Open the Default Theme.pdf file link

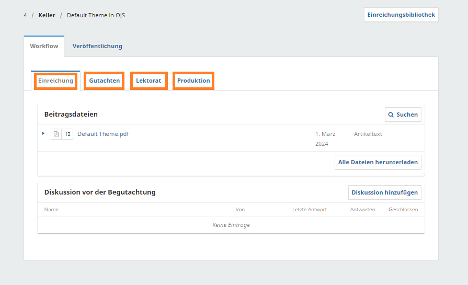(x=103, y=134)
